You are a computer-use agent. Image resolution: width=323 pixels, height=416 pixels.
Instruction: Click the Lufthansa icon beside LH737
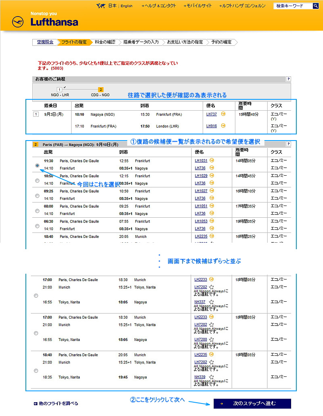[223, 114]
